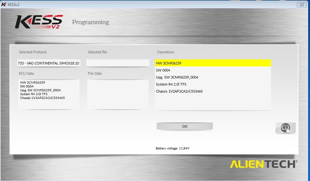Click the empty Selected file field

tap(118, 63)
